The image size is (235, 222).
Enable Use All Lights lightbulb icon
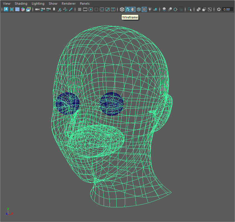click(x=150, y=9)
